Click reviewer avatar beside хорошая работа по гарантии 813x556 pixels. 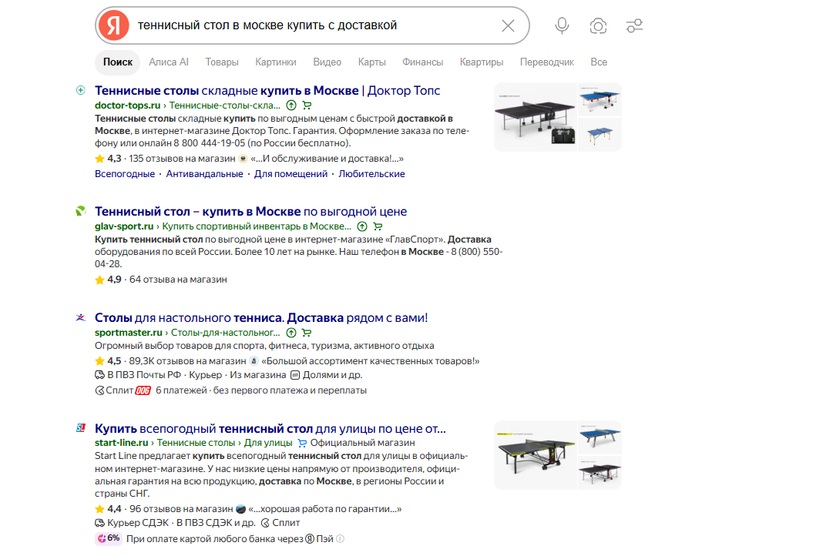point(240,509)
